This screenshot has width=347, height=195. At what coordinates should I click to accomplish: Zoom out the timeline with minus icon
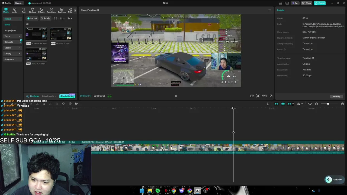click(x=316, y=104)
